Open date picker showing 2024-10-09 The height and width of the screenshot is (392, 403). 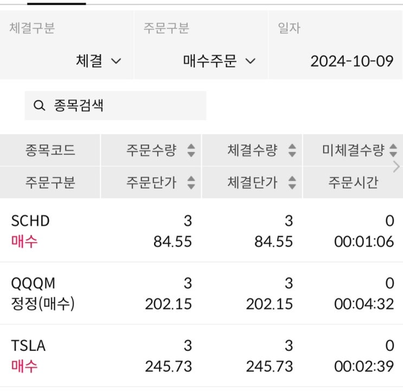351,61
